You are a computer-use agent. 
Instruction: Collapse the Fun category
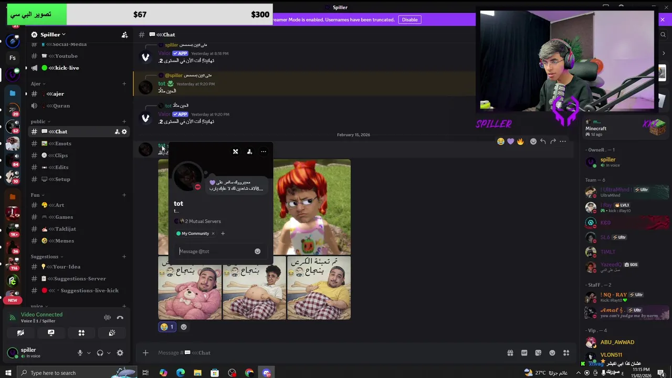[x=37, y=195]
